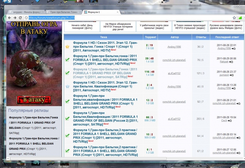This screenshot has height=168, width=245.
Task: Open topic квалификация SHELL BELGIAN HDTVRip
Action: 105,102
